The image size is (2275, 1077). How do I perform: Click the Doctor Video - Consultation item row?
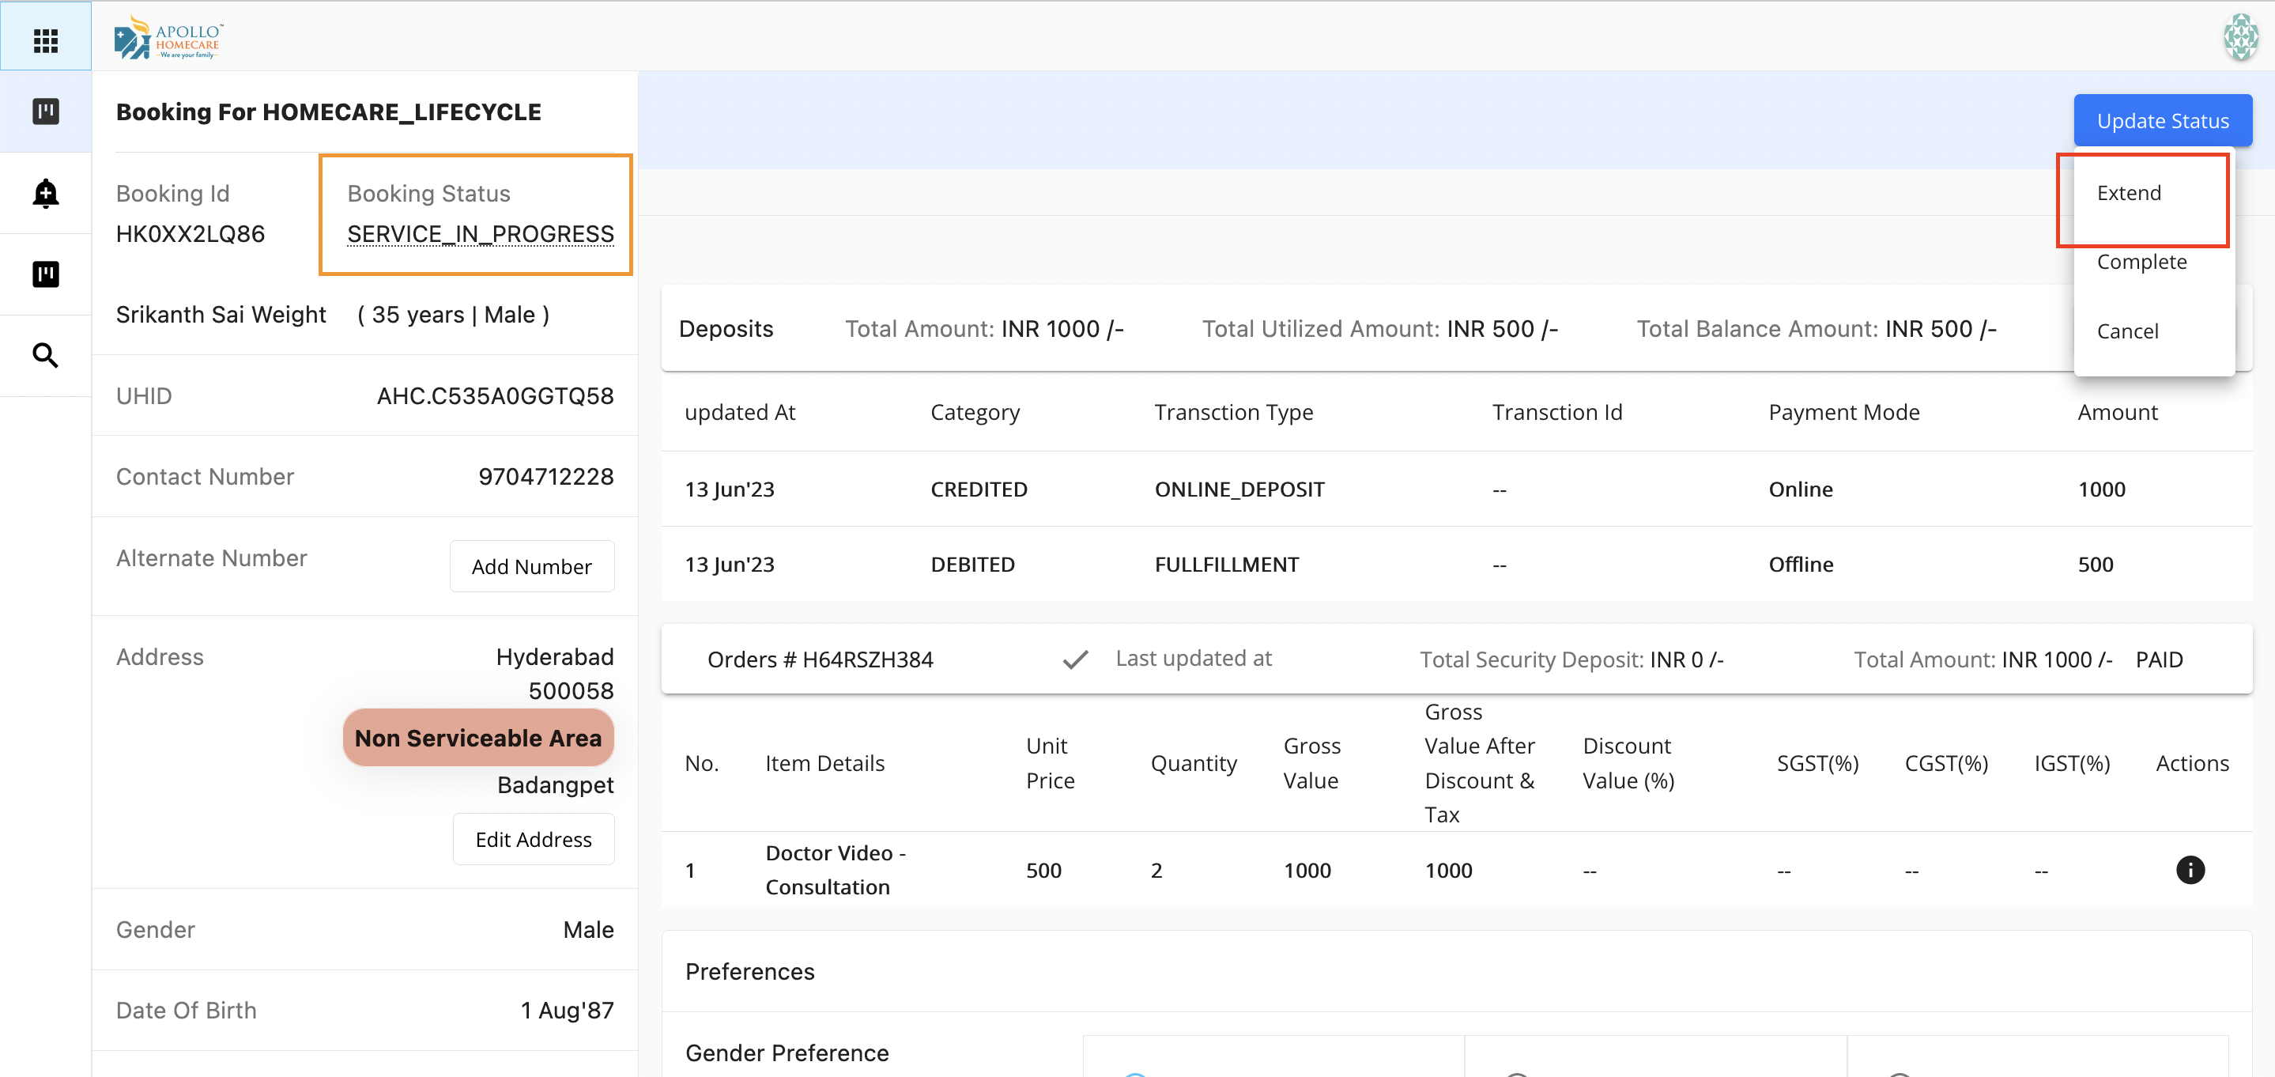[x=835, y=869]
